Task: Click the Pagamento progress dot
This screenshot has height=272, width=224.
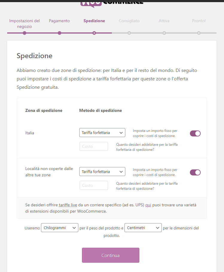Action: tap(59, 33)
